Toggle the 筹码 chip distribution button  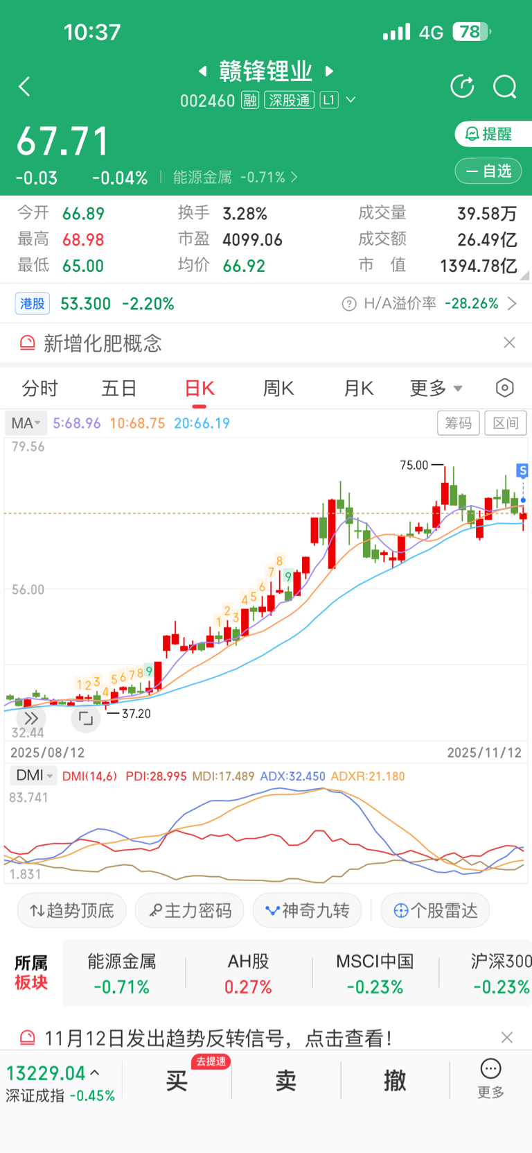(x=459, y=423)
